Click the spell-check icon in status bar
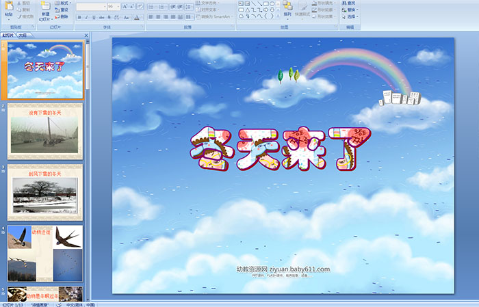479x307 pixels. pos(59,304)
